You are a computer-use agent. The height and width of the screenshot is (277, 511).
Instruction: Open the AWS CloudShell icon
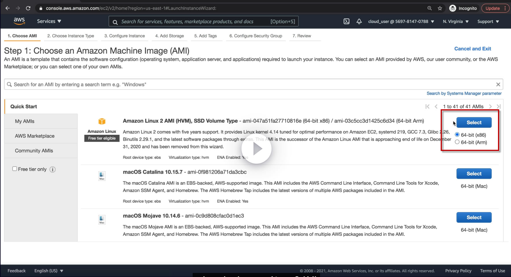[x=346, y=21]
